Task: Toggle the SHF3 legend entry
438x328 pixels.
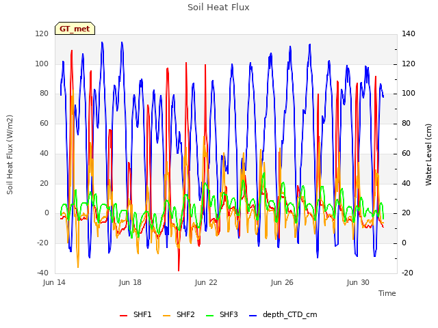Action: [222, 314]
